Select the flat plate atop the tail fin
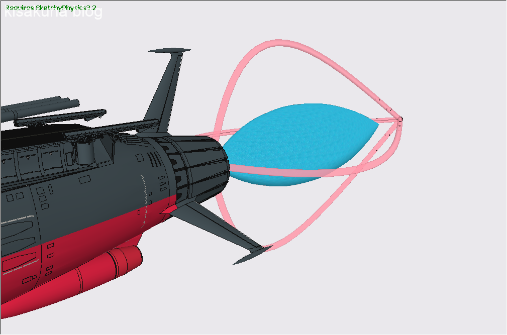This screenshot has width=507, height=335. coord(170,50)
